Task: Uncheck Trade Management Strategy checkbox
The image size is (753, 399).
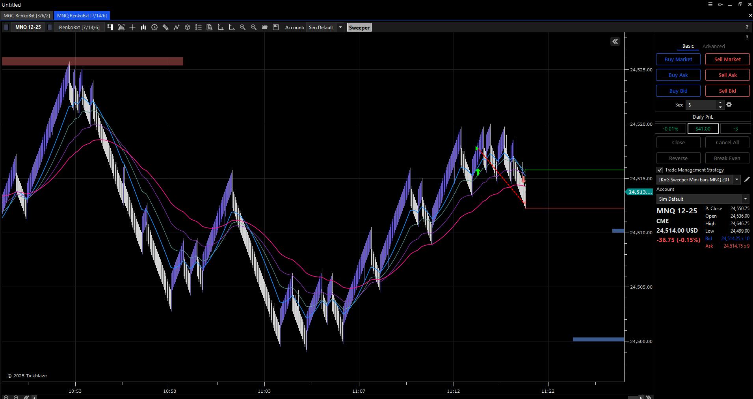Action: [x=660, y=170]
